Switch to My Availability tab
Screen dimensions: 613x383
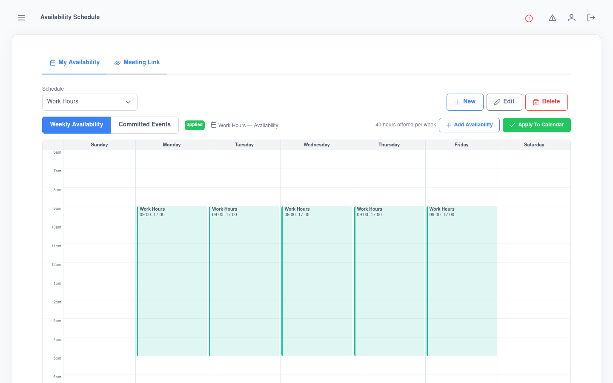click(x=75, y=63)
